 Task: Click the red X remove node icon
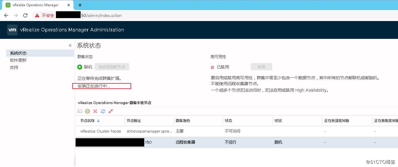(x=95, y=111)
